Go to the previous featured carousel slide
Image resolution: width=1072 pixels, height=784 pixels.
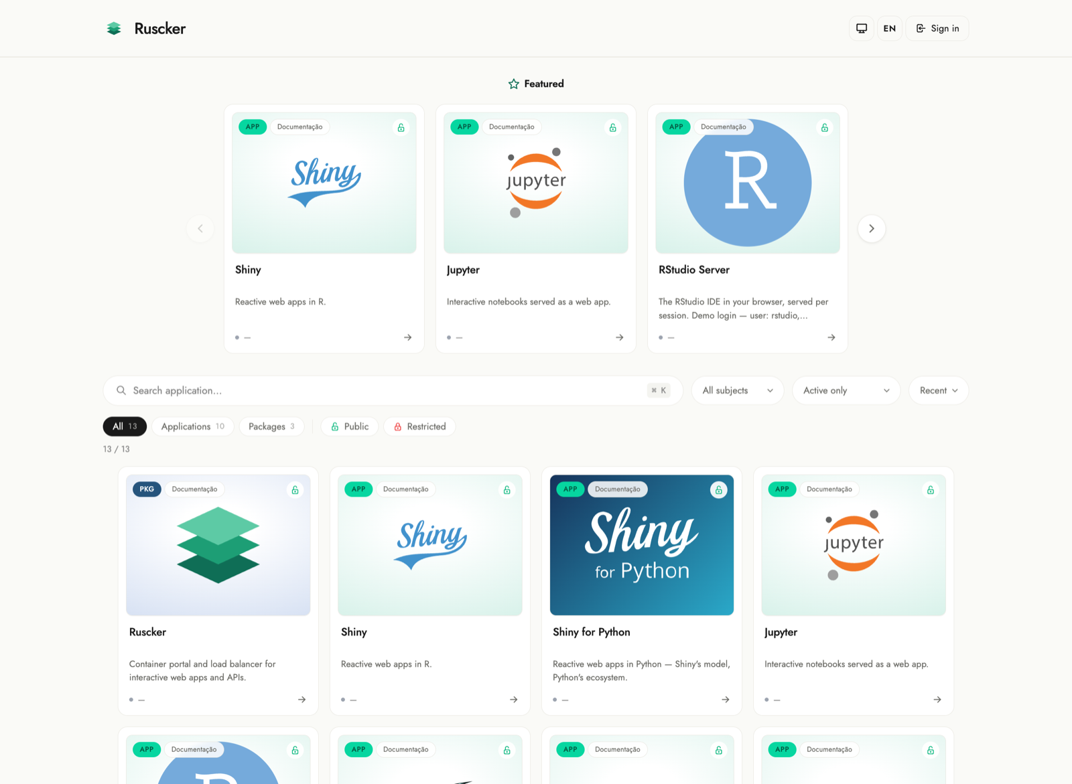pos(200,228)
